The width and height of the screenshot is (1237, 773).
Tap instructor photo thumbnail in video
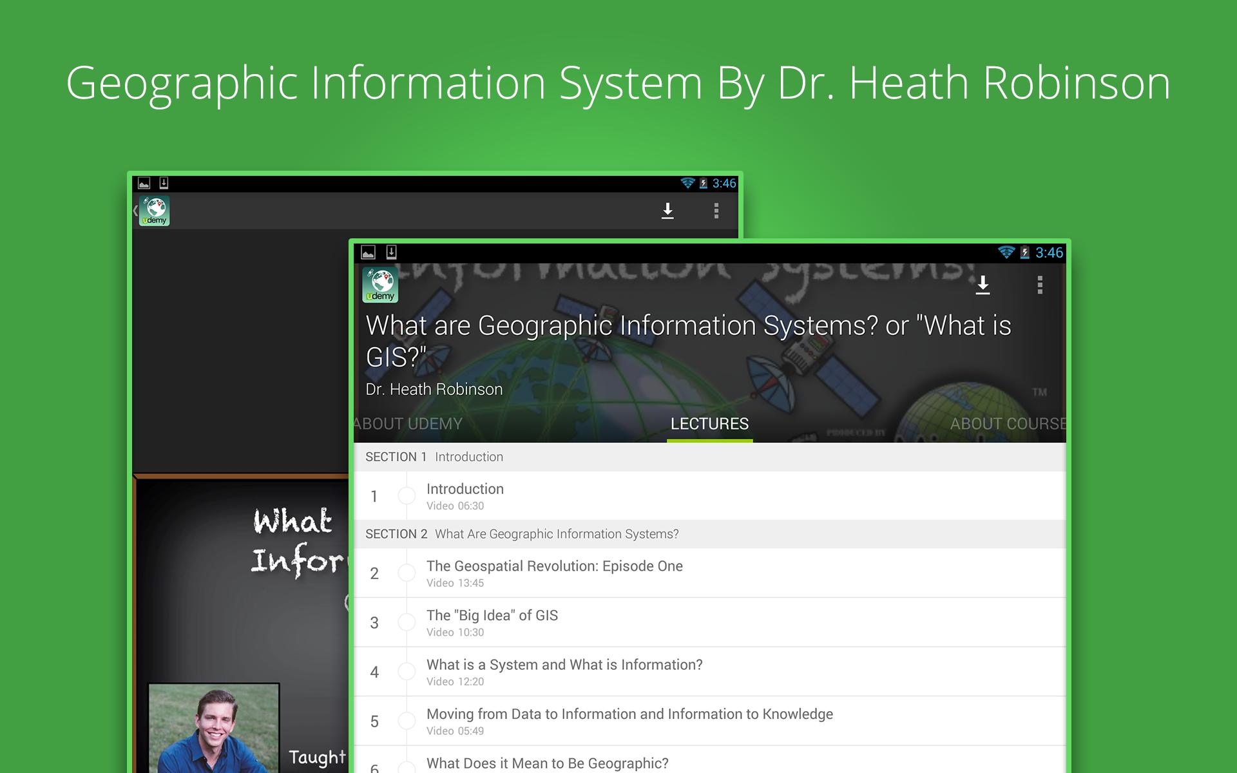point(214,728)
